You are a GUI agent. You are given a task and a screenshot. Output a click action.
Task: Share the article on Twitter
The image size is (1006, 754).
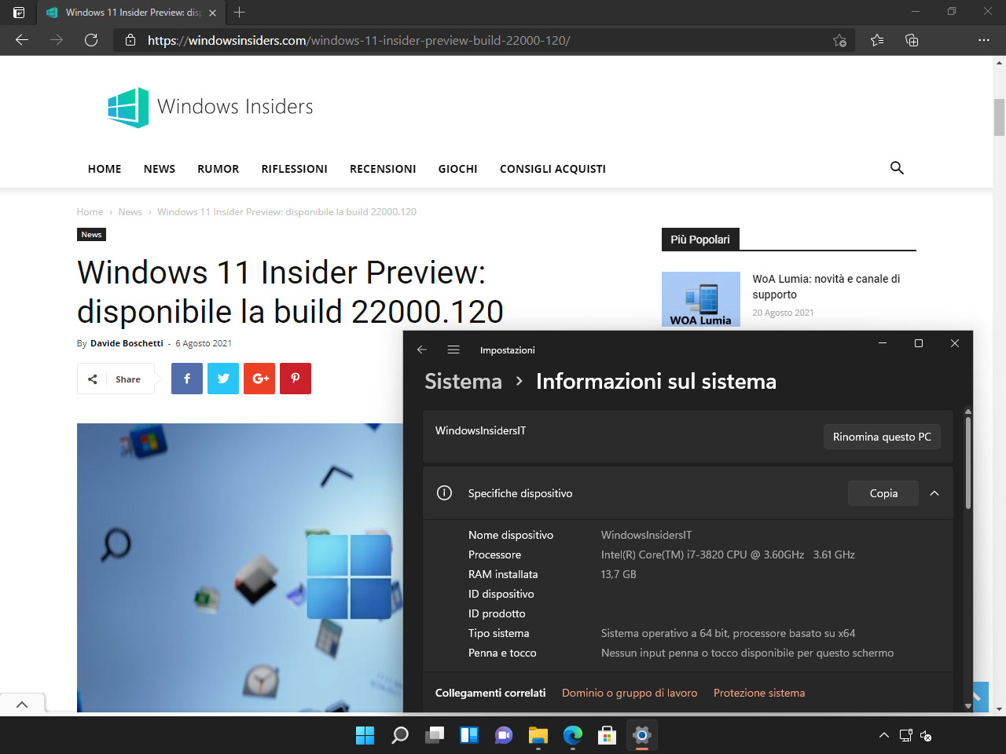click(x=223, y=379)
